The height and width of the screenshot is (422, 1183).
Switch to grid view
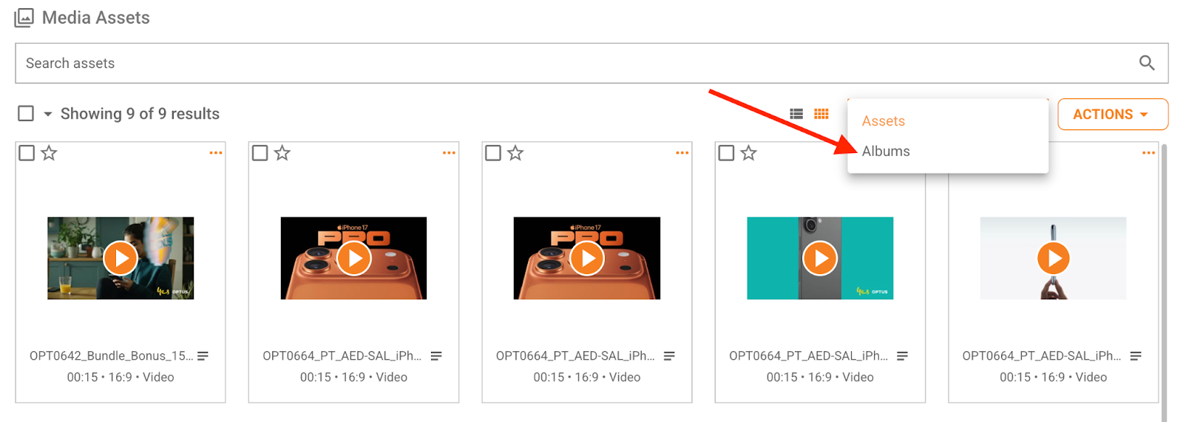click(x=821, y=114)
